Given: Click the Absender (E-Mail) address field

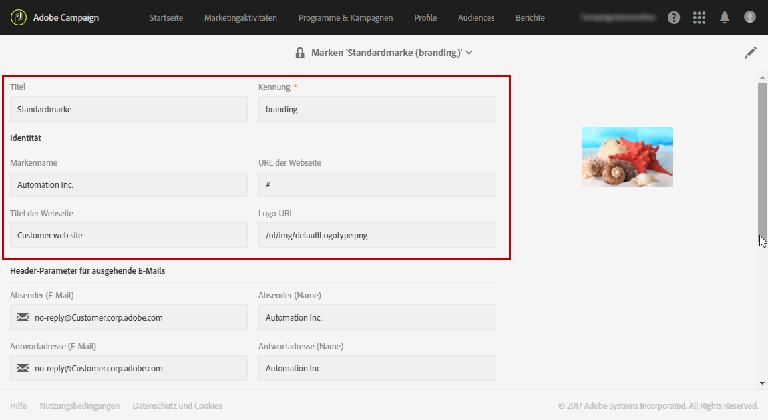Looking at the screenshot, I should coord(129,317).
